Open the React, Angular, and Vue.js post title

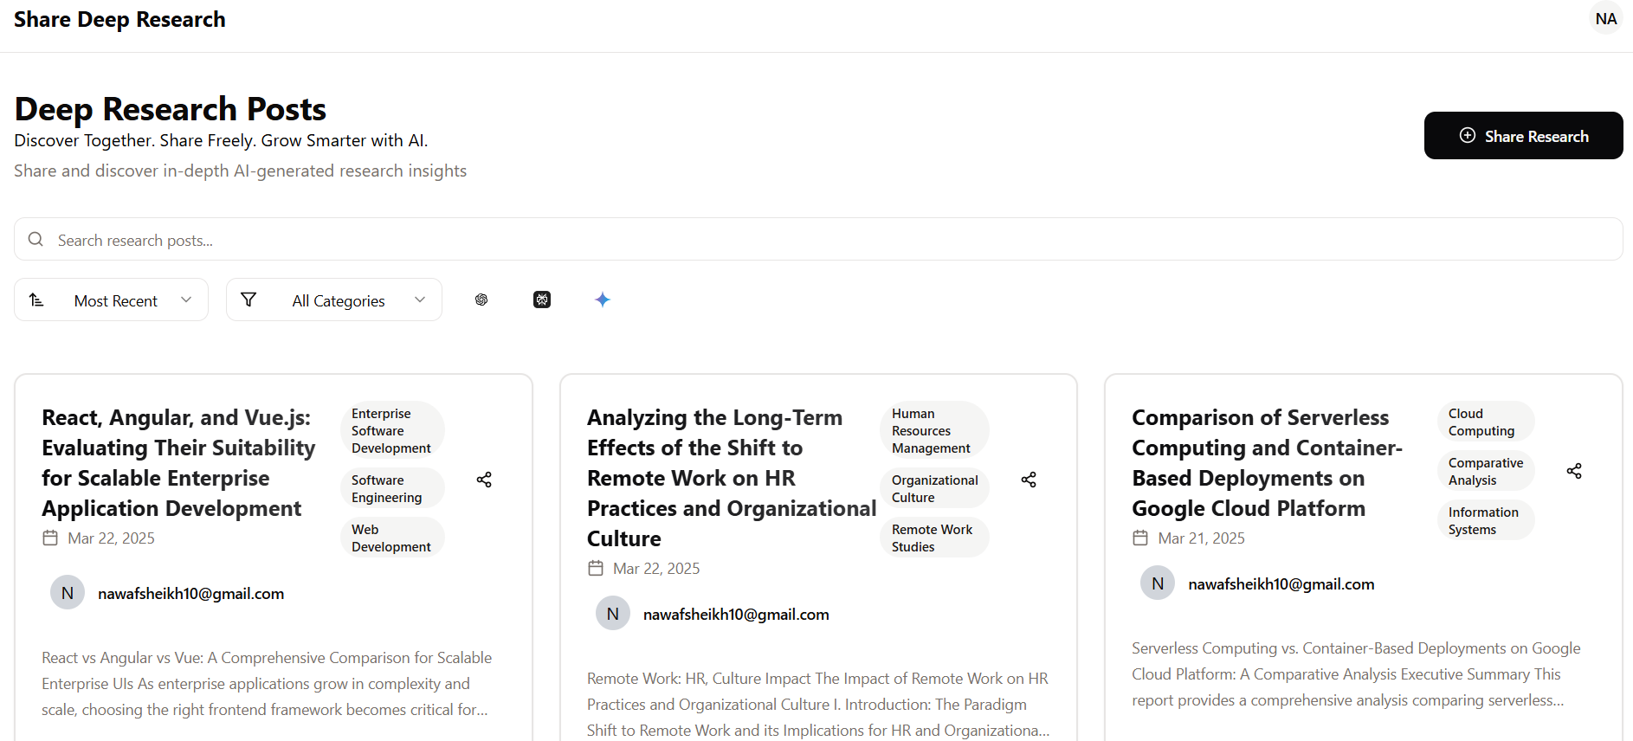tap(178, 463)
